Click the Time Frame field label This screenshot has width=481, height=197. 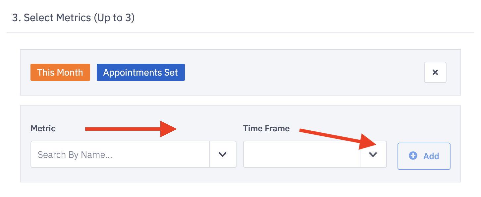(x=266, y=129)
